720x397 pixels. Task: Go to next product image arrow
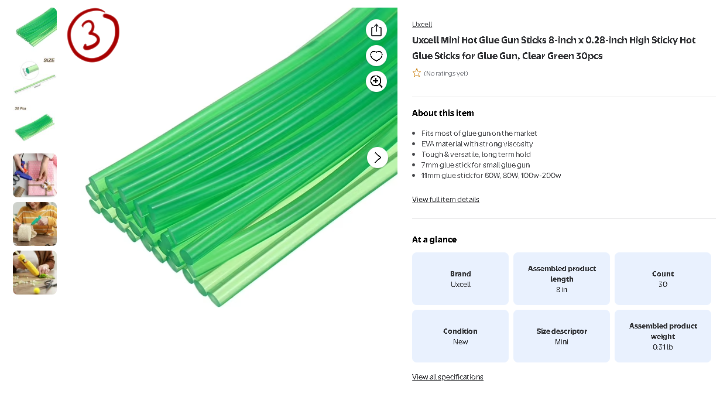click(378, 158)
